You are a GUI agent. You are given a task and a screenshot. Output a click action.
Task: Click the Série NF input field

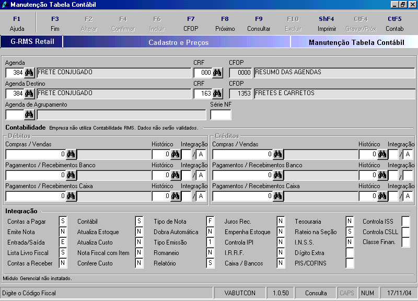point(220,114)
